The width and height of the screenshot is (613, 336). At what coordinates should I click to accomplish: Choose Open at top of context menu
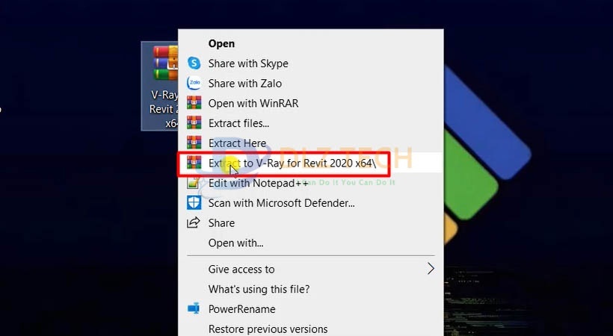tap(221, 44)
